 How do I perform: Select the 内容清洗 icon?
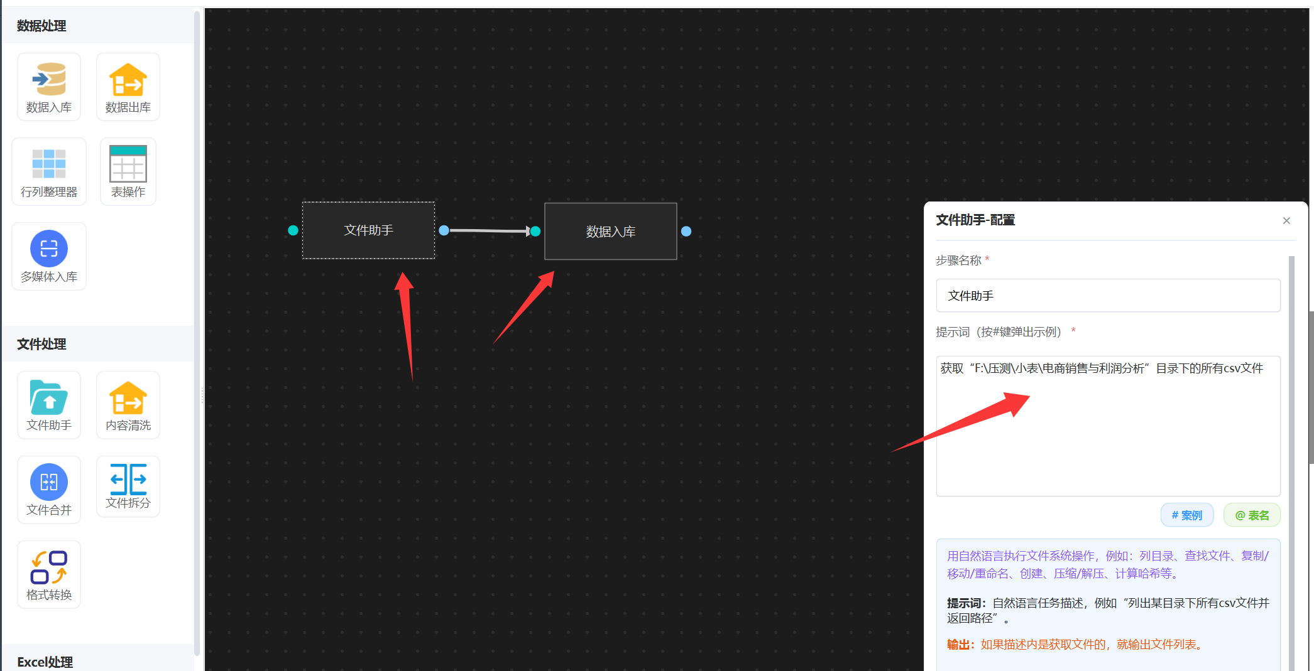click(x=128, y=398)
